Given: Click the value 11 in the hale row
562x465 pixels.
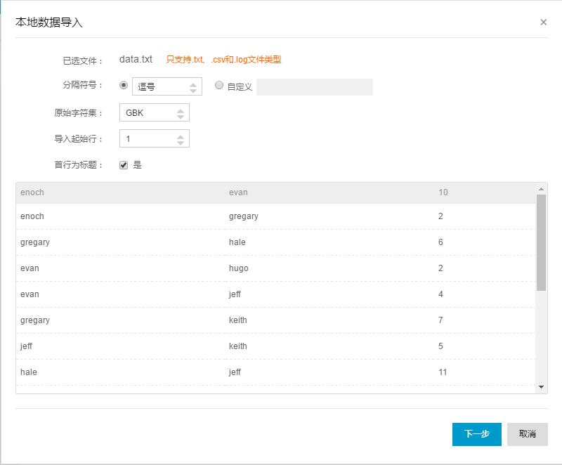Looking at the screenshot, I should point(443,372).
